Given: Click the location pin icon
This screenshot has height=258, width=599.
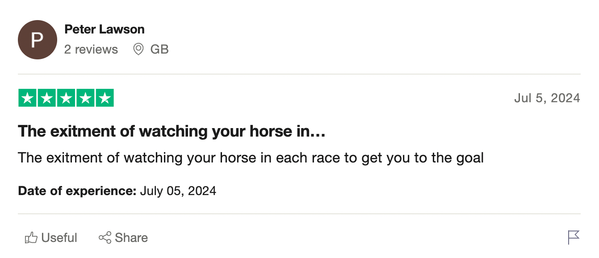Looking at the screenshot, I should pos(138,49).
